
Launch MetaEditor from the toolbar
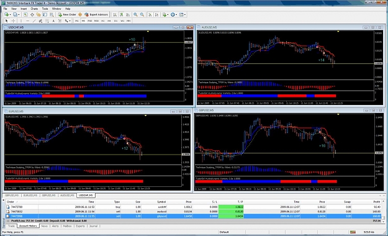(x=80, y=15)
